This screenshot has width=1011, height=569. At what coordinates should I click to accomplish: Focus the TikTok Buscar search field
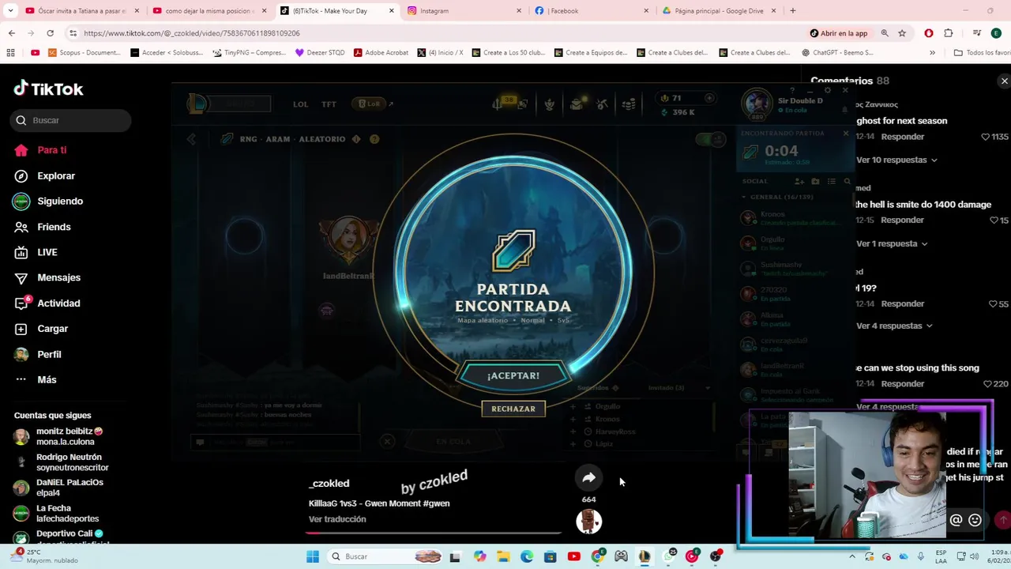coord(71,120)
